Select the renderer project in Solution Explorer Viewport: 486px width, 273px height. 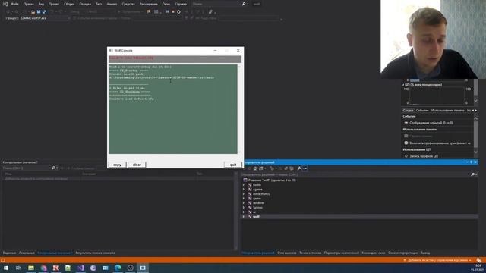(258, 203)
